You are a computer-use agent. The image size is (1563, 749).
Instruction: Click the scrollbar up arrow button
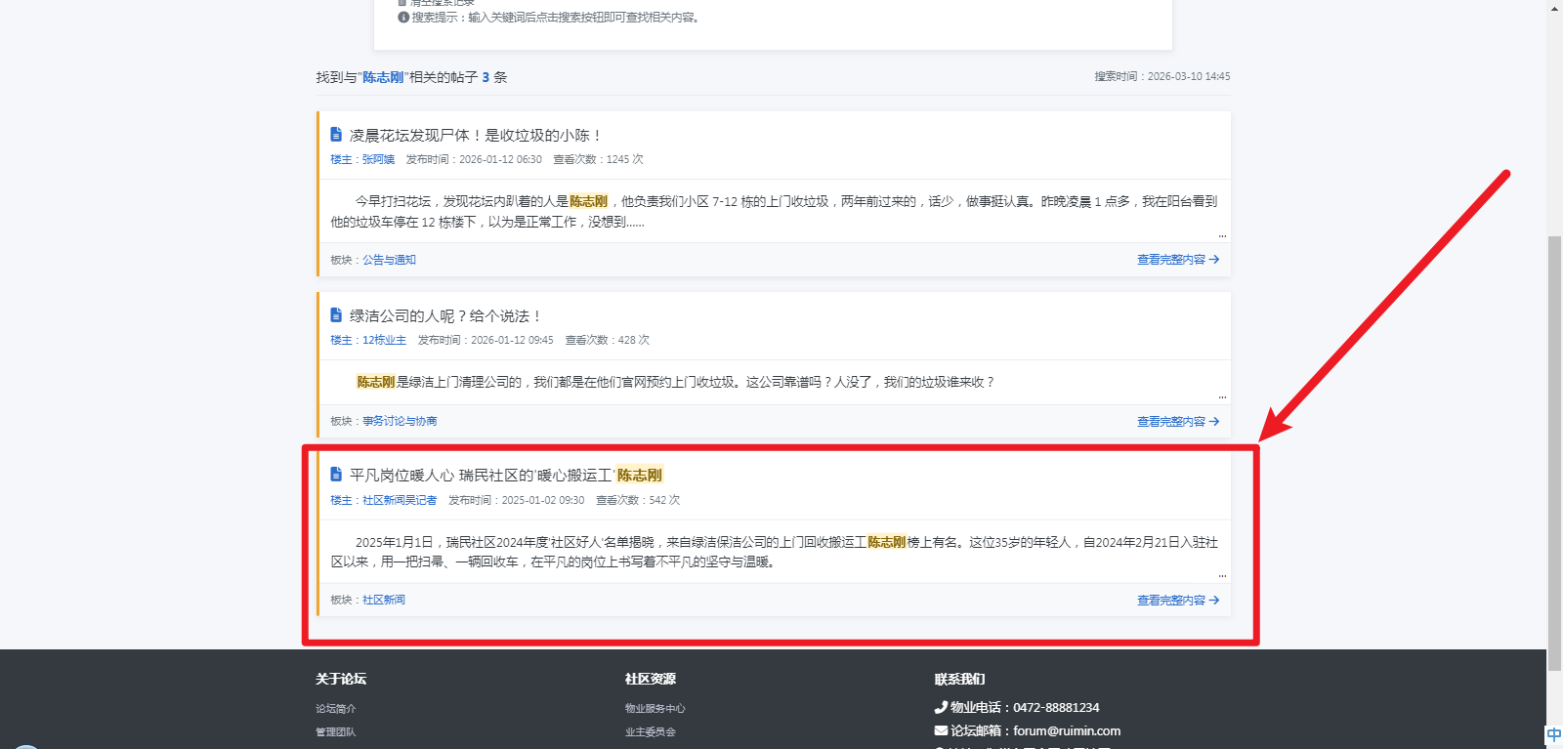pyautogui.click(x=1555, y=7)
